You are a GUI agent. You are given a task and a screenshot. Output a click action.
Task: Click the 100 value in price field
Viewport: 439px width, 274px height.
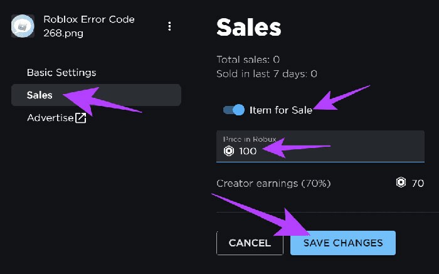248,151
